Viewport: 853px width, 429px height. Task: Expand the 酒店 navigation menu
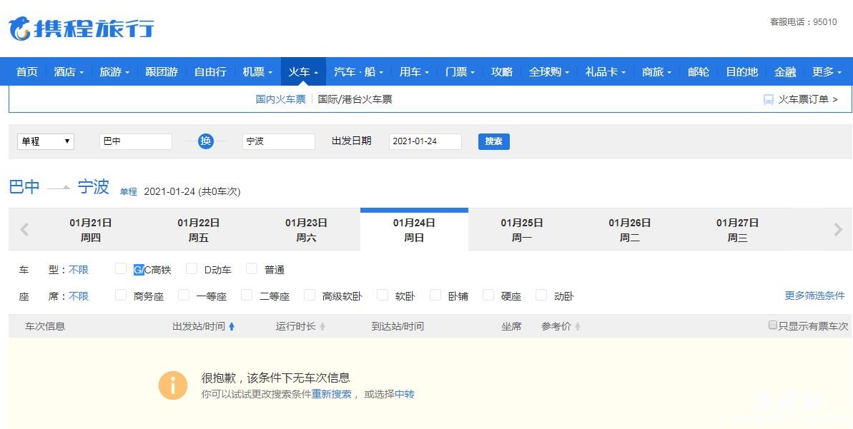[69, 72]
